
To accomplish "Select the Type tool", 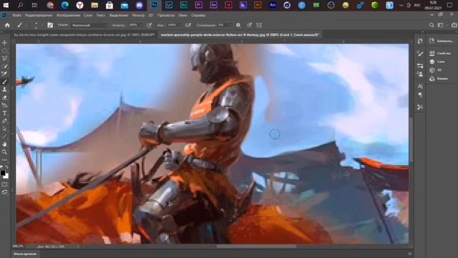I will tap(4, 113).
